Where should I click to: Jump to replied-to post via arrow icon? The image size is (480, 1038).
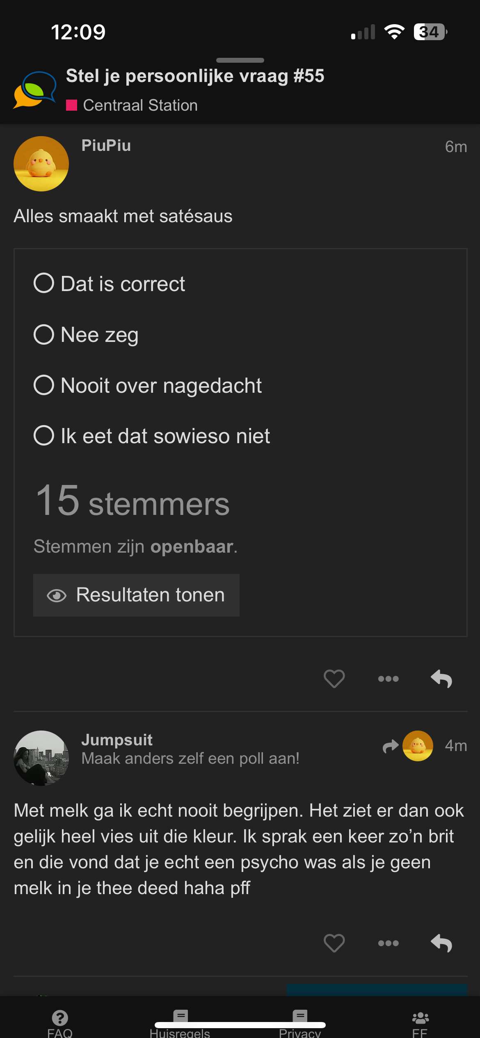point(391,746)
